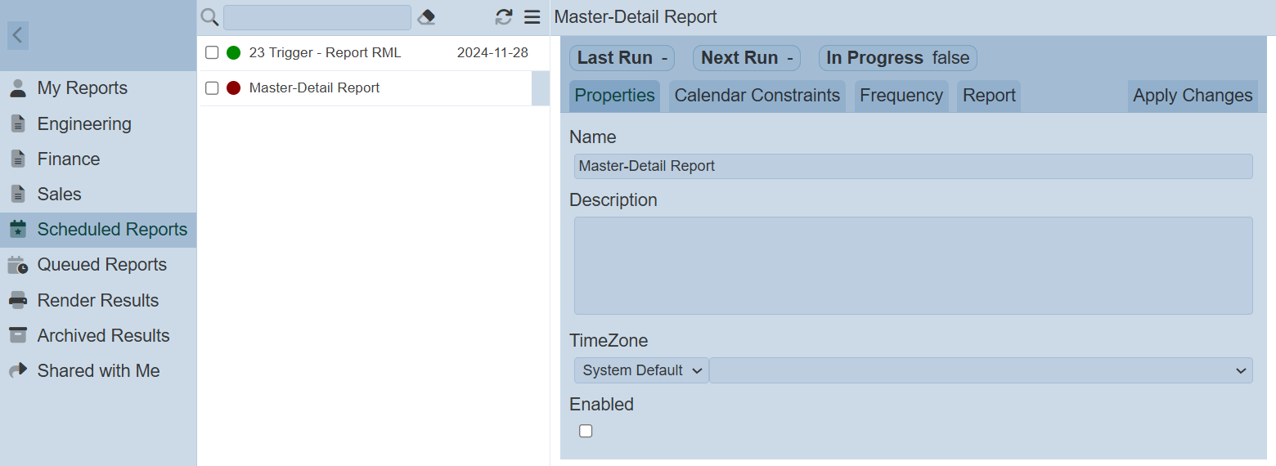Check the 23 Trigger report checkbox
The image size is (1276, 466).
click(x=212, y=53)
